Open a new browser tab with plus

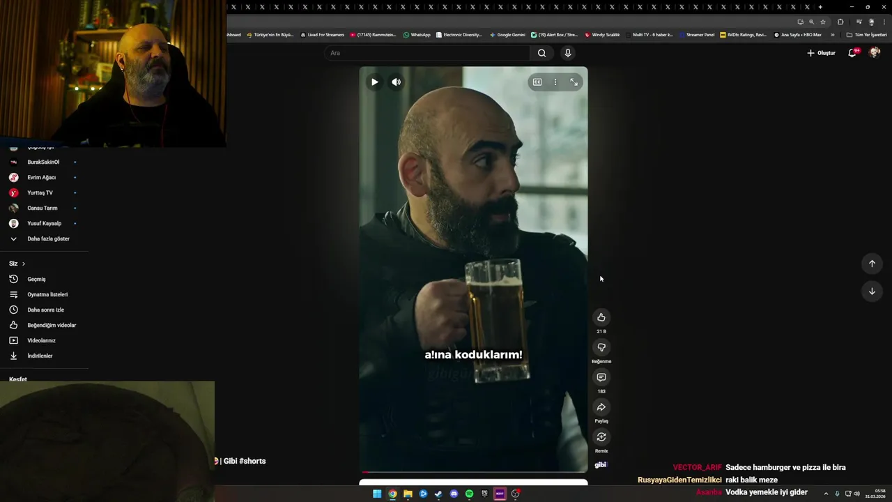(820, 7)
